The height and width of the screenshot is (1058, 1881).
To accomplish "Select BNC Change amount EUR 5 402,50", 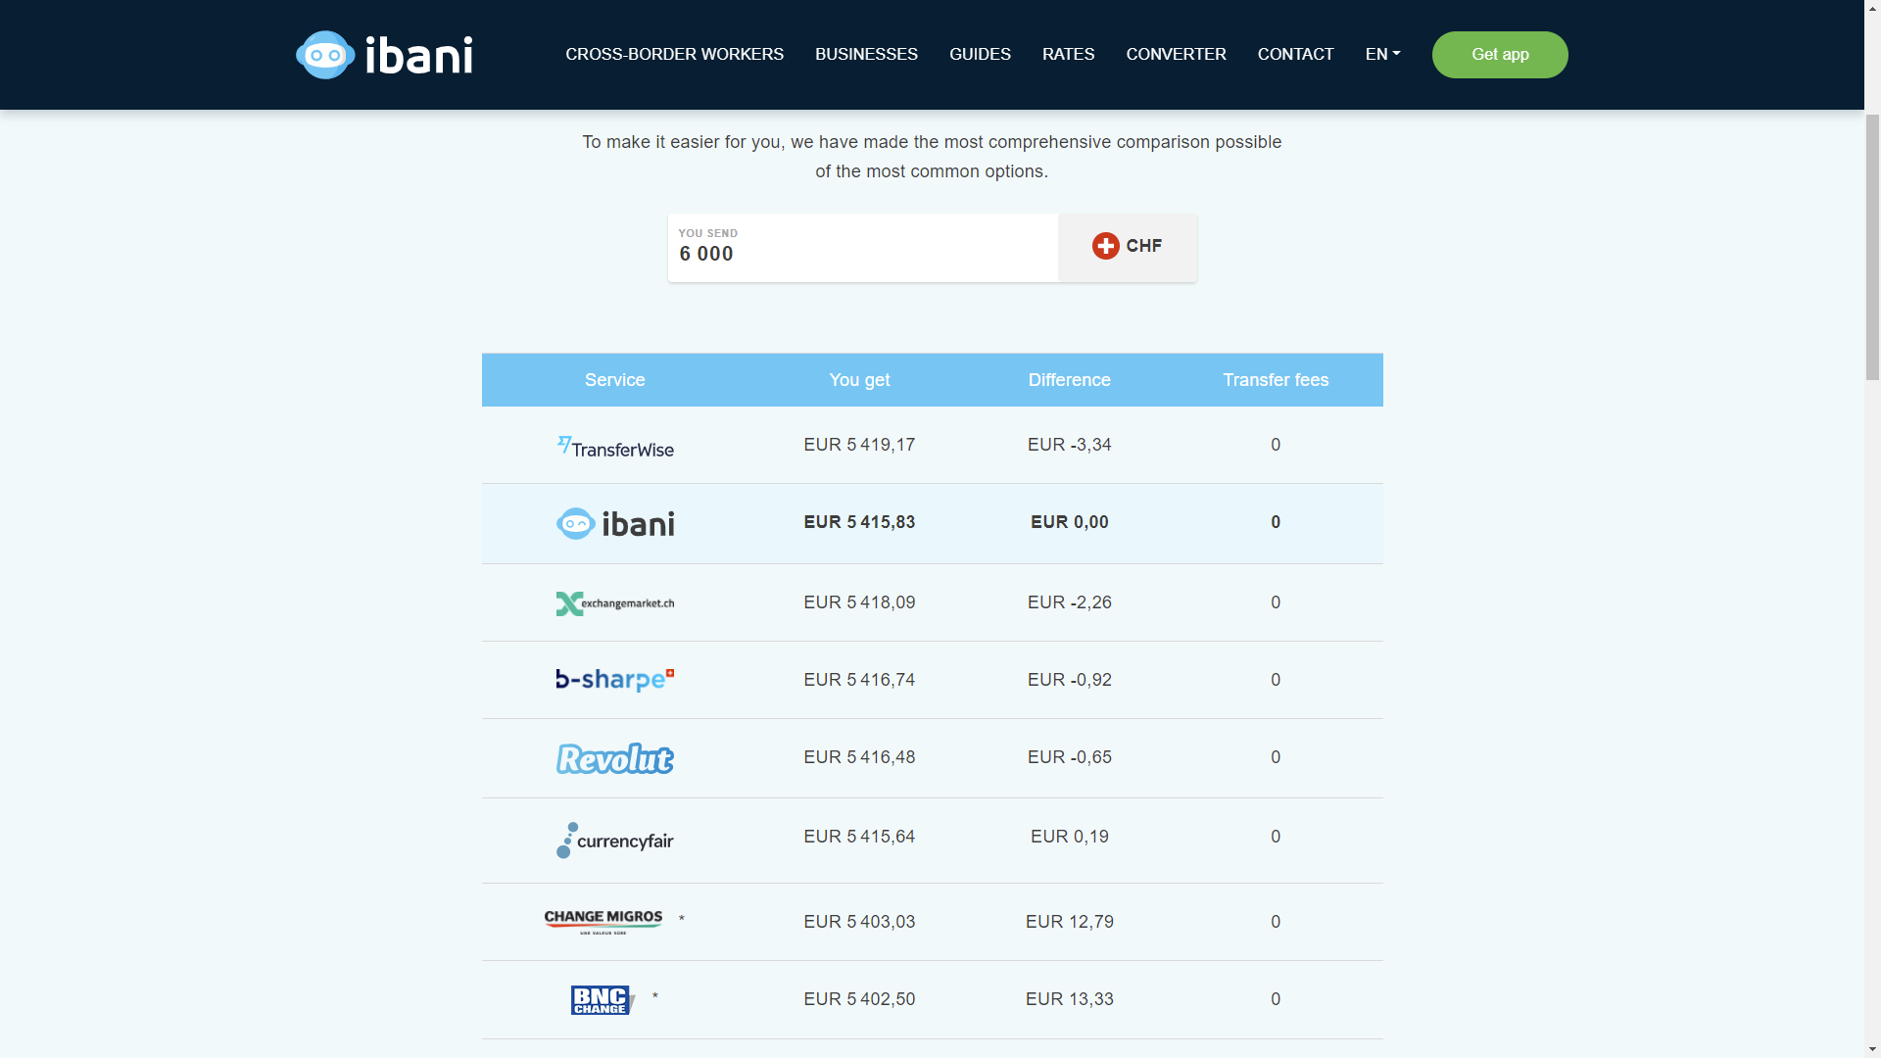I will click(x=859, y=999).
